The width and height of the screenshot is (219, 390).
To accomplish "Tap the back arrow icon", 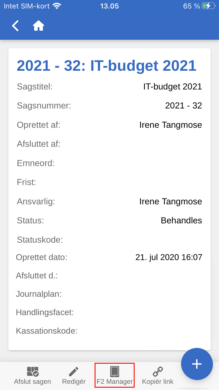I will (x=15, y=26).
